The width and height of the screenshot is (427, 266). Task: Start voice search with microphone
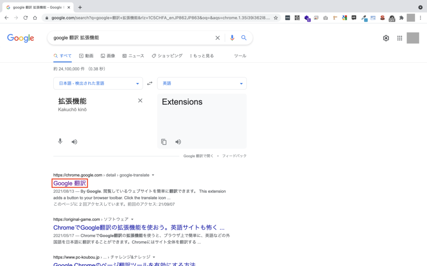232,38
